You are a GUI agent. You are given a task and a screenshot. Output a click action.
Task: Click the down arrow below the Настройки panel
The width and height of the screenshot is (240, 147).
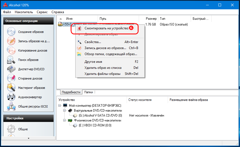(28, 138)
